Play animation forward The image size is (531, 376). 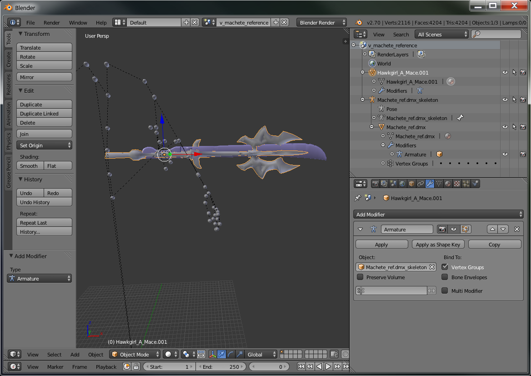coord(328,366)
